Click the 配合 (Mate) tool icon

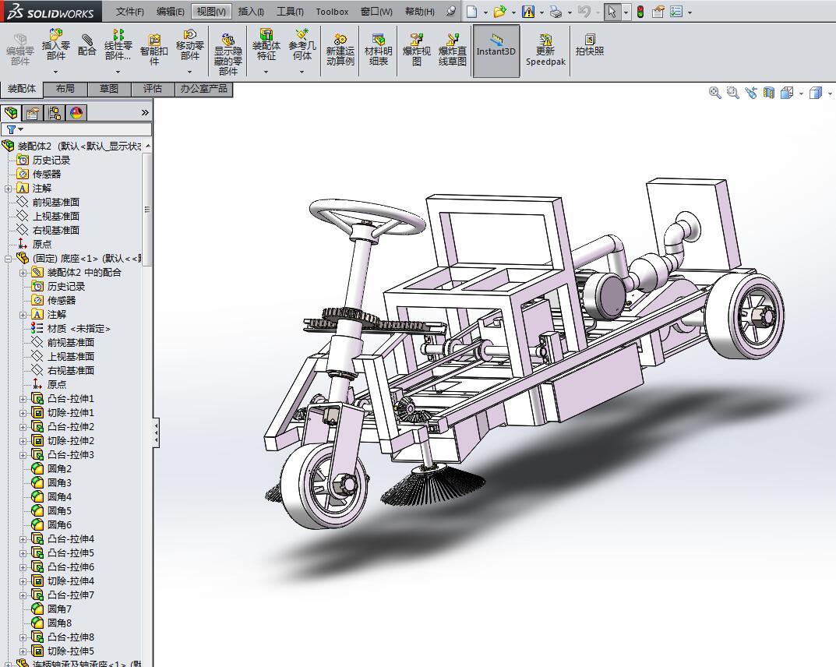pos(87,45)
